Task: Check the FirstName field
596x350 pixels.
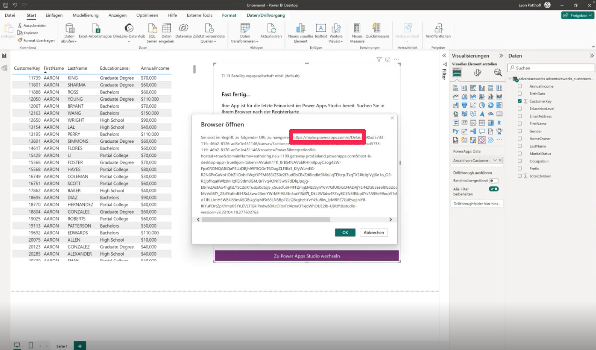Action: click(520, 124)
